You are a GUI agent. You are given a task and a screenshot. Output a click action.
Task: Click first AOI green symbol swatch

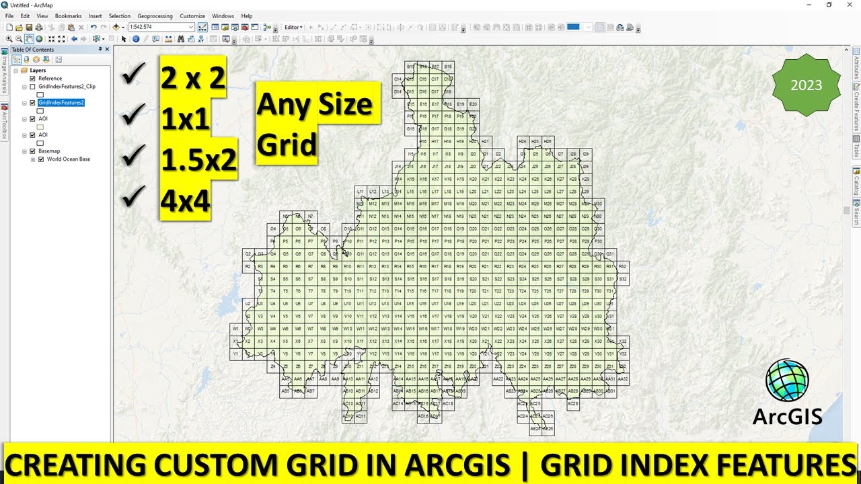tap(40, 127)
